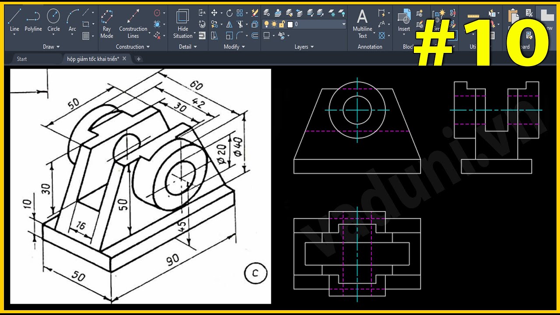
Task: Select the Arc tool
Action: (72, 21)
